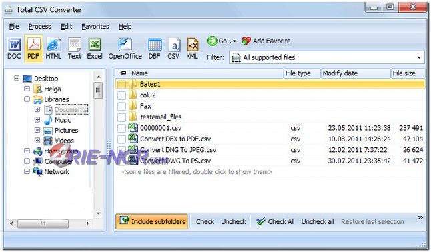This screenshot has height=252, width=431.
Task: Check the box for Convert DBX to PDF.csv
Action: 121,139
